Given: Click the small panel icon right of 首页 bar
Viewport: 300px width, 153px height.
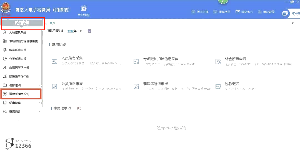Looking at the screenshot, I should click(x=292, y=23).
